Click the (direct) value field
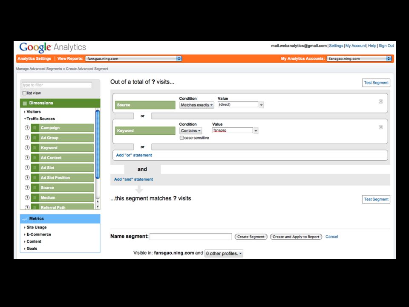This screenshot has height=307, width=409. point(238,105)
